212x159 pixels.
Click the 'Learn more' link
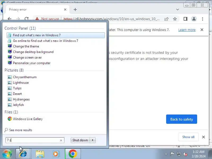187,30
